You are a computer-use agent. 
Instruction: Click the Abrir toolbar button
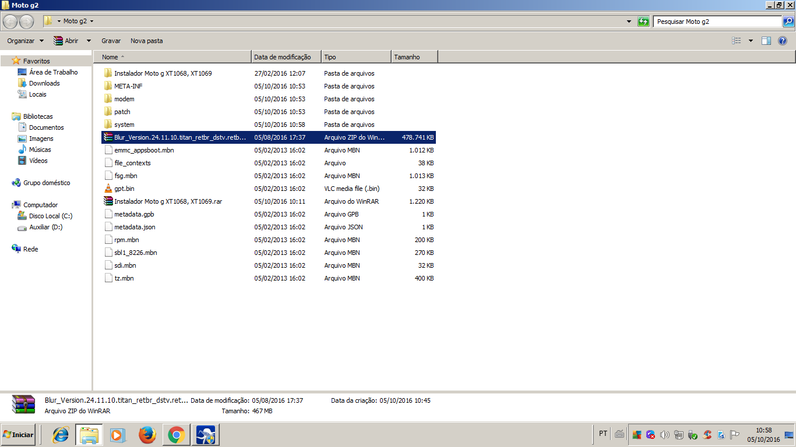[66, 41]
